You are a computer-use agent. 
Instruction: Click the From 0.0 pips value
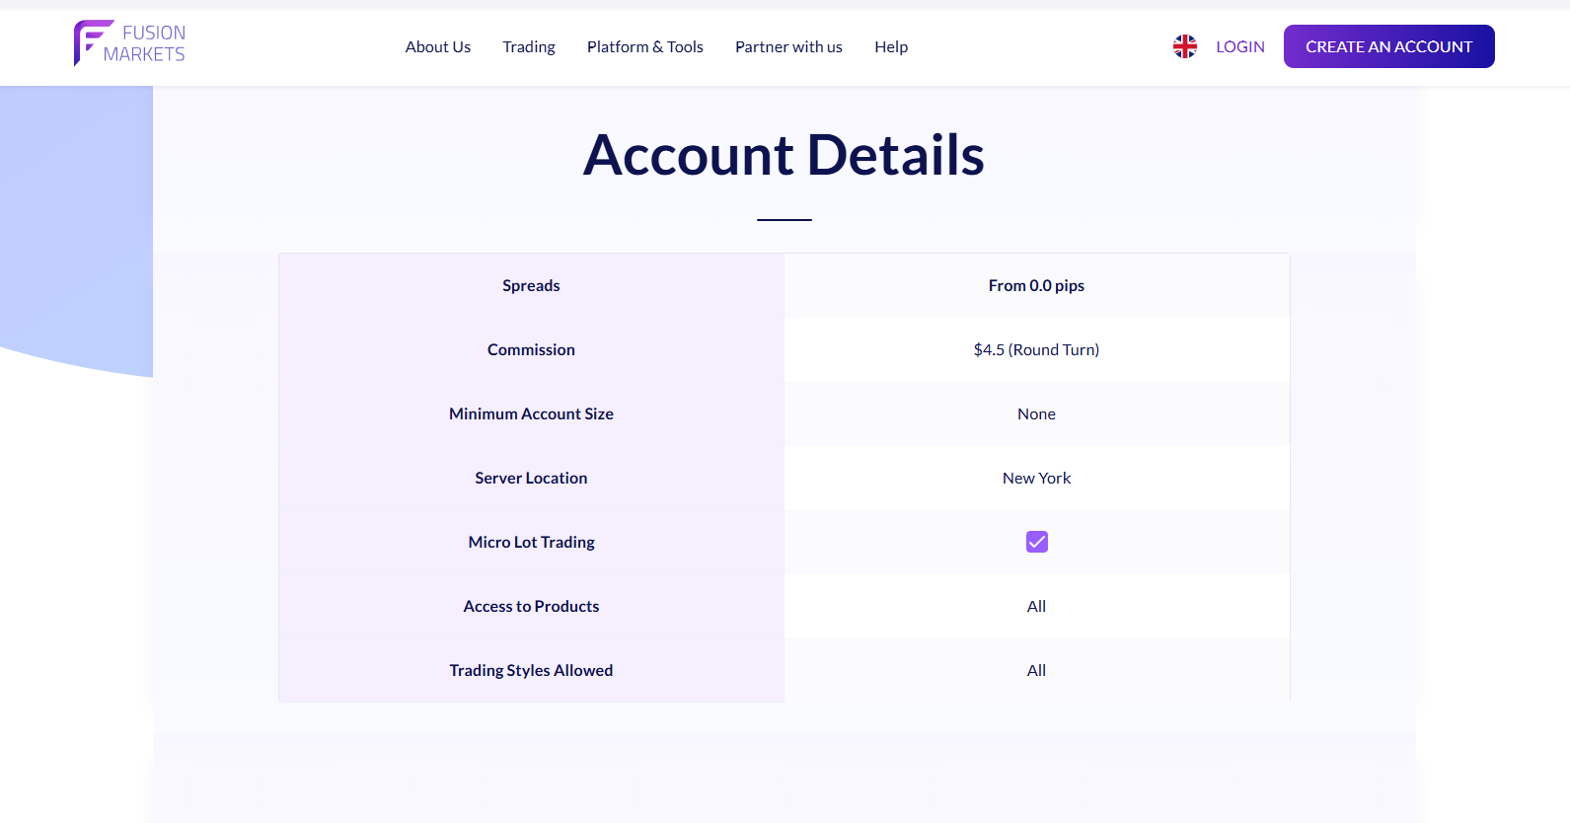1036,285
